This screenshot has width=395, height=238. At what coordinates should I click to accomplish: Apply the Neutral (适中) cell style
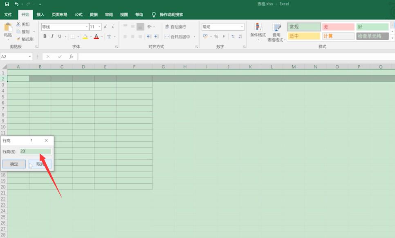coord(304,36)
